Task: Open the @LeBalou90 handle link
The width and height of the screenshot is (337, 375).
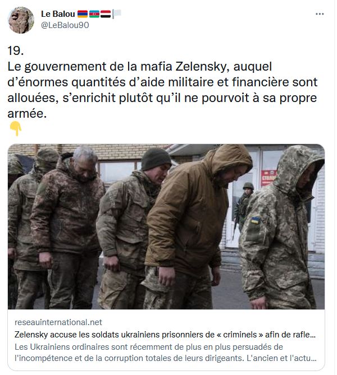Action: click(x=65, y=25)
